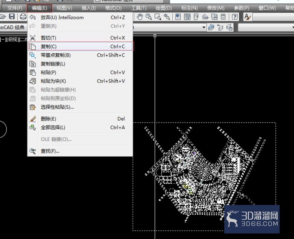
Task: Activate the Realtime Zoom tool
Action: 149,17
